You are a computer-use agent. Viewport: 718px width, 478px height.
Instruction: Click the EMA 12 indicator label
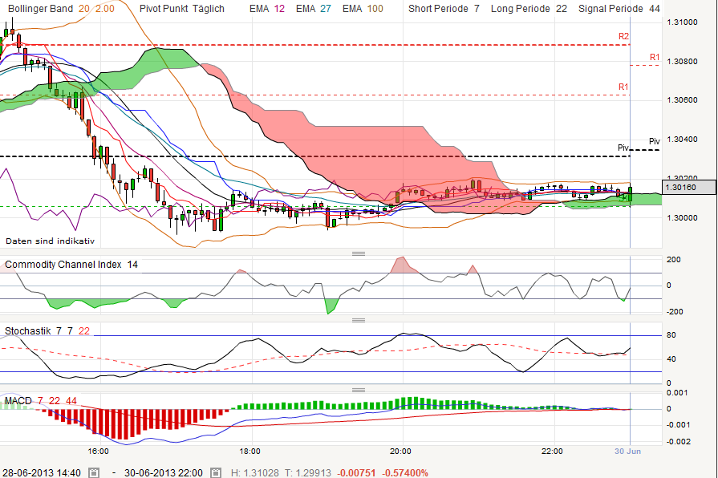click(x=267, y=9)
